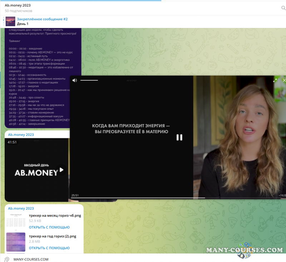Image resolution: width=286 pixels, height=262 pixels.
Task: Click the remaining time indicator in the video
Action: [282, 195]
